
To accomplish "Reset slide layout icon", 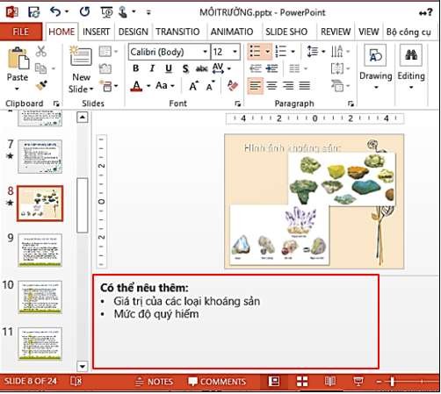I will (105, 68).
